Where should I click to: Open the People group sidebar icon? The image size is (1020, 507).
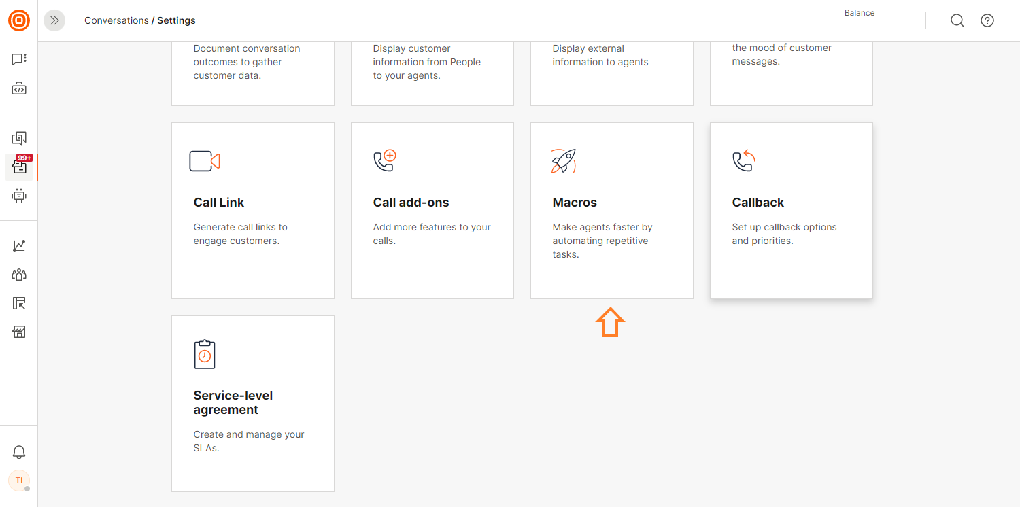tap(19, 275)
